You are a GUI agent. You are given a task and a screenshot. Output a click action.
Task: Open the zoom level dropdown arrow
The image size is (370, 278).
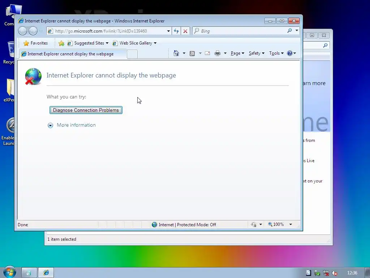pos(291,224)
